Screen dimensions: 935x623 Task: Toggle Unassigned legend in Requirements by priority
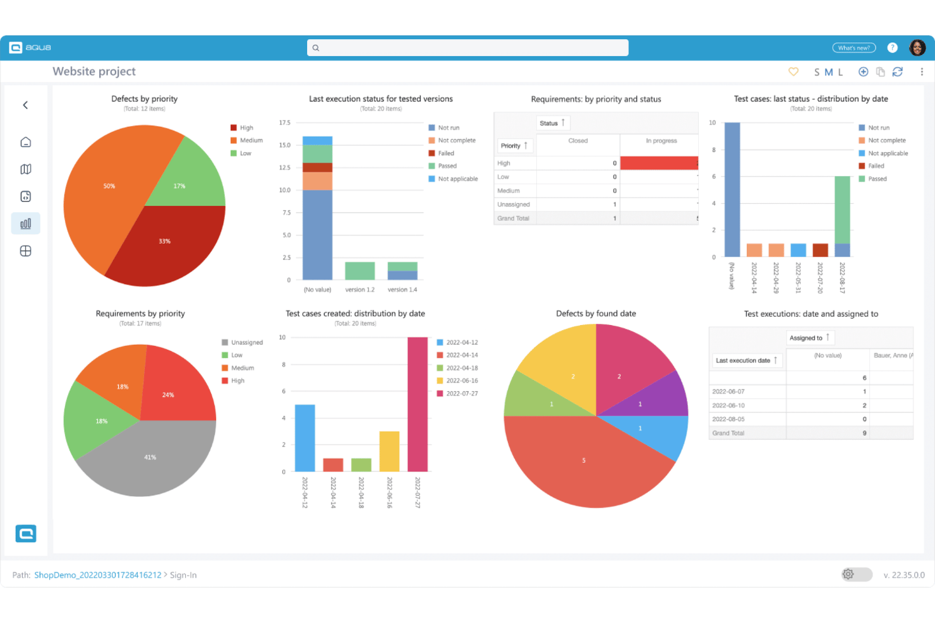(x=242, y=342)
